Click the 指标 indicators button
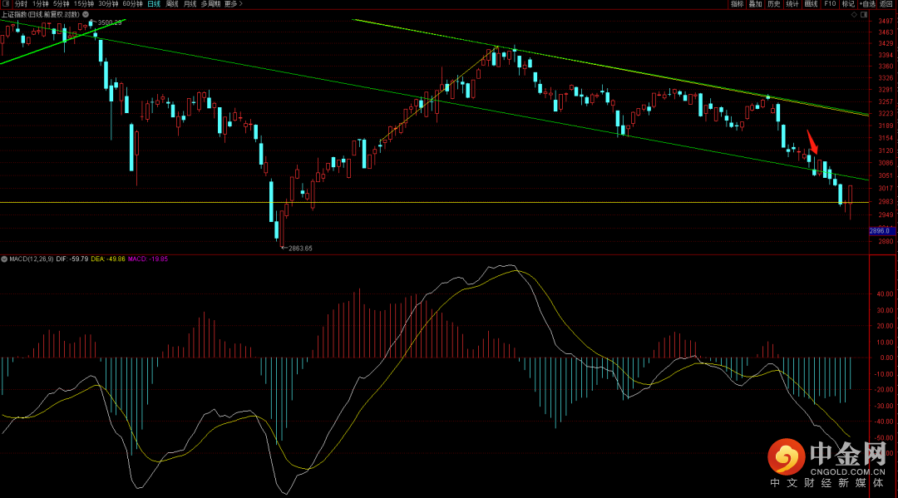The width and height of the screenshot is (898, 498). coord(737,4)
